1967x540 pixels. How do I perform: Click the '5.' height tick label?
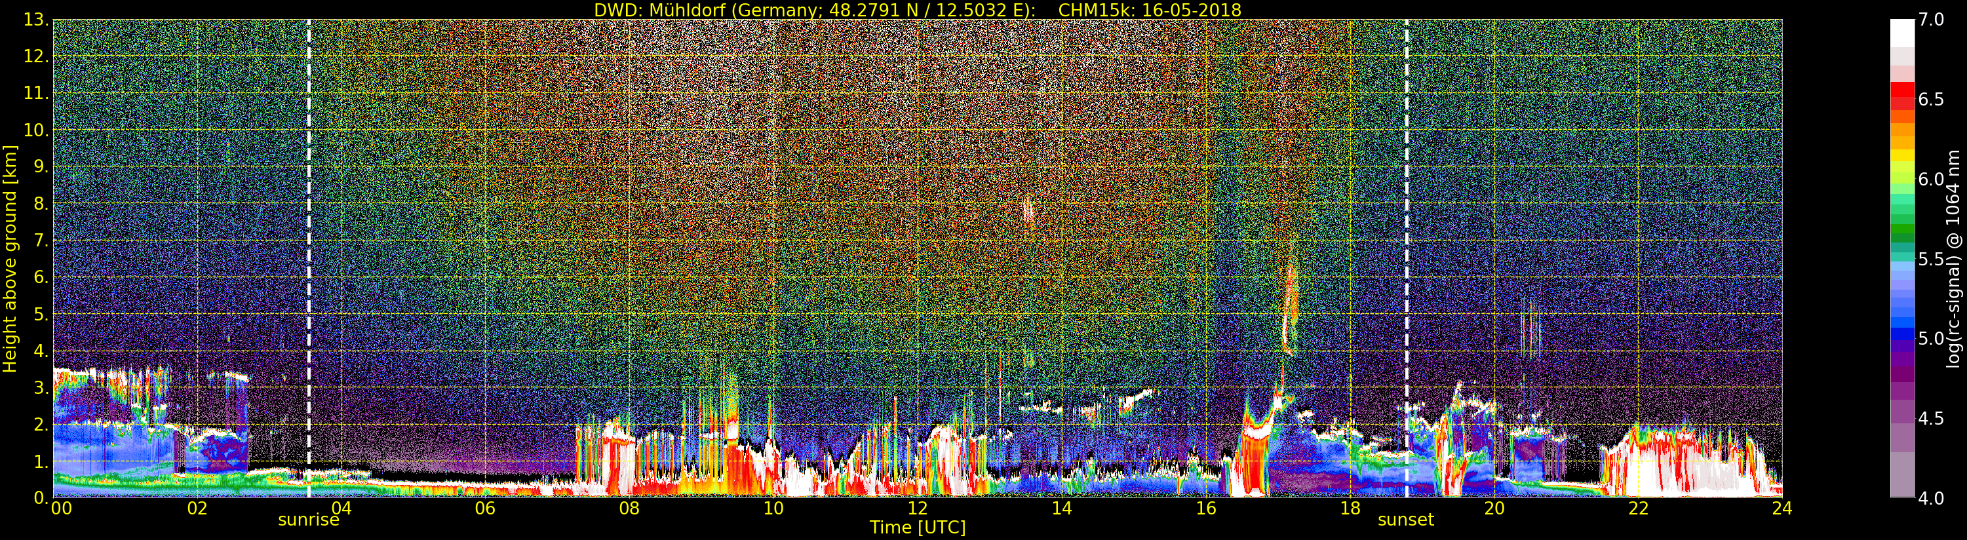(41, 314)
